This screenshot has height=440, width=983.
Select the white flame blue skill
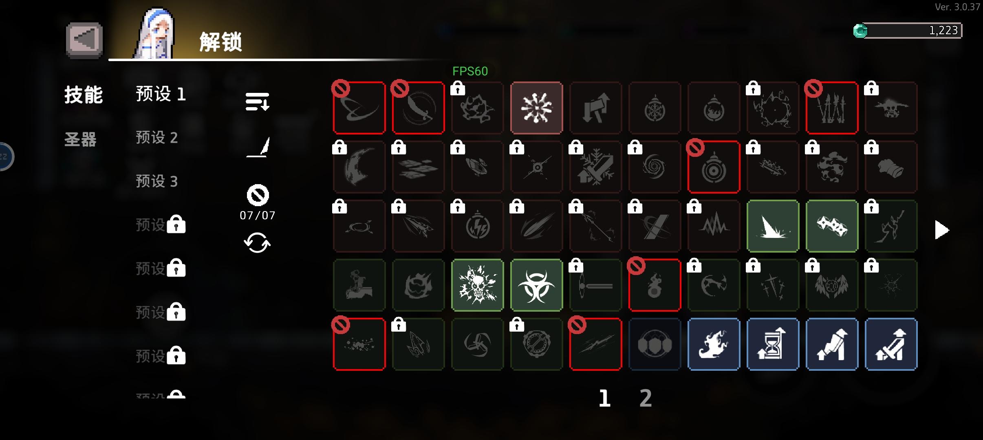point(714,344)
